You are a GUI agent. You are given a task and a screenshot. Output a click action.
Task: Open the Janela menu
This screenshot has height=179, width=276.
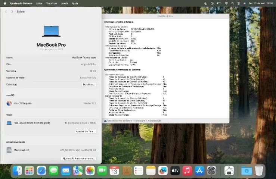64,3
